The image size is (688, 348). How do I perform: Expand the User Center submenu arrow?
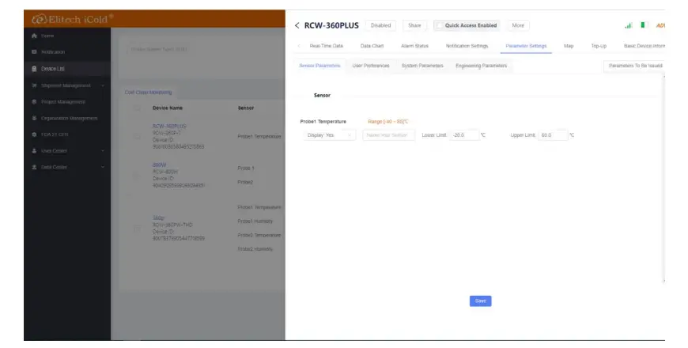103,151
